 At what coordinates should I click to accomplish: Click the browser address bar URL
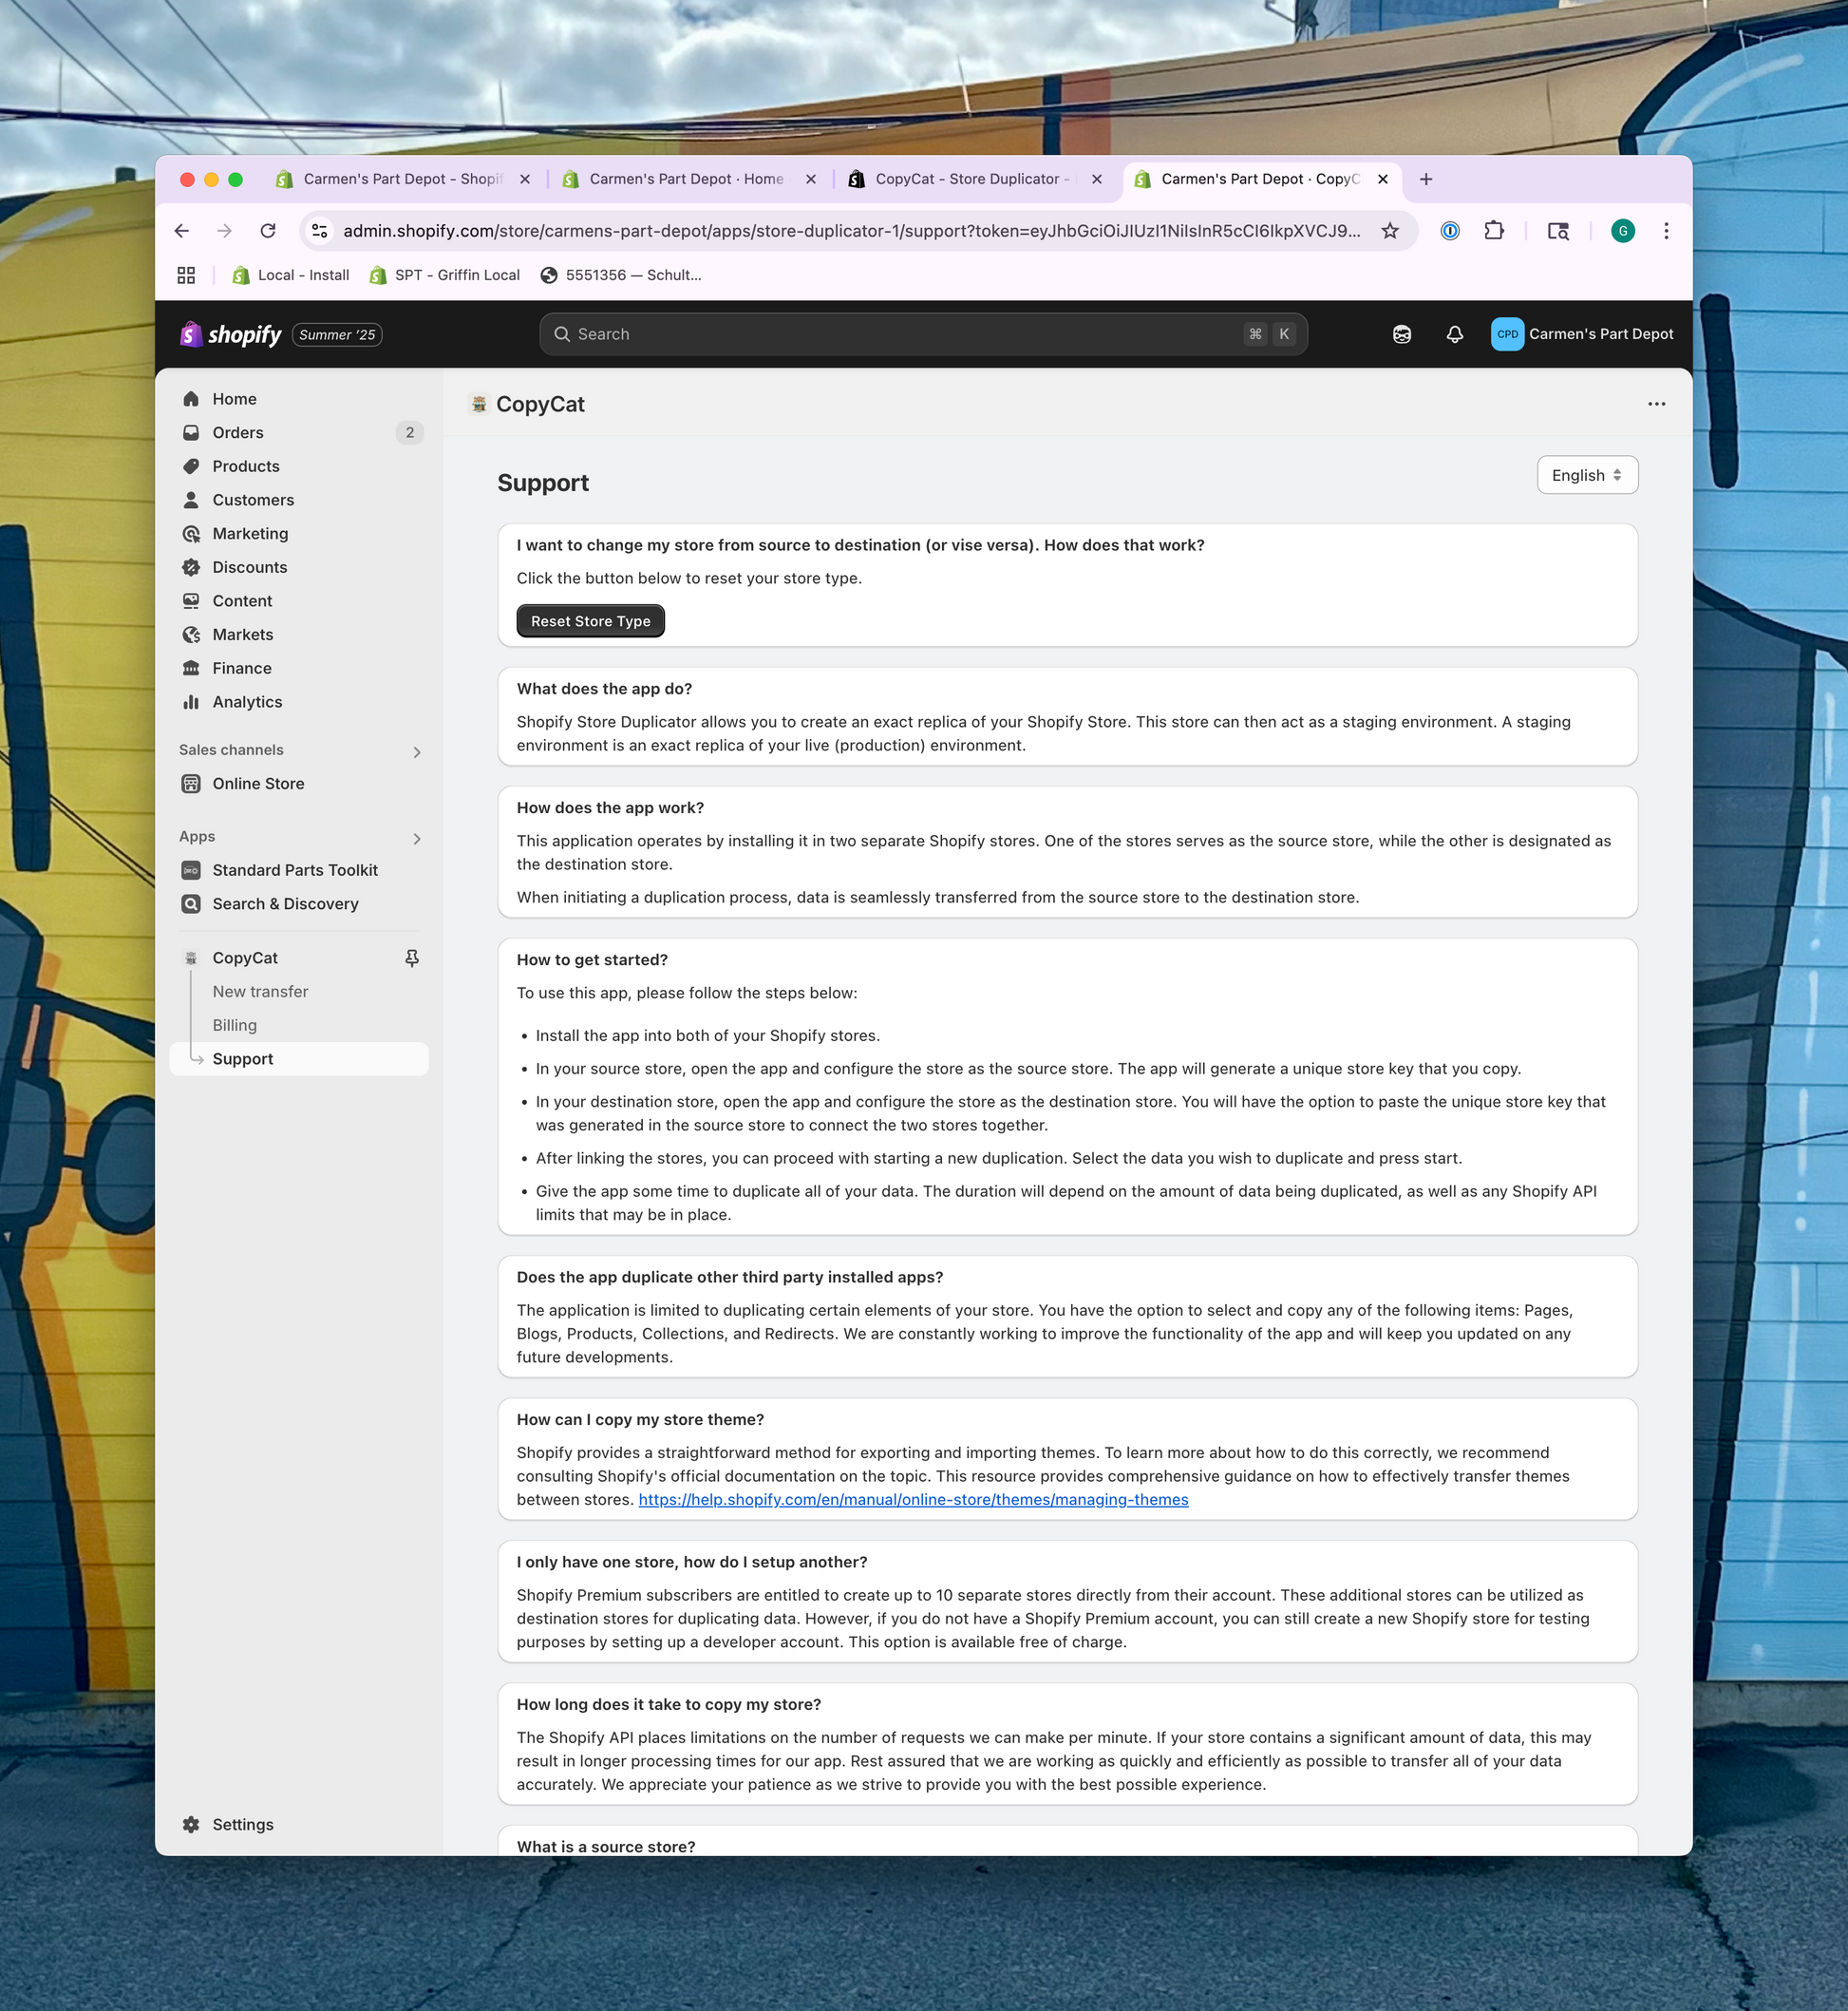[851, 231]
